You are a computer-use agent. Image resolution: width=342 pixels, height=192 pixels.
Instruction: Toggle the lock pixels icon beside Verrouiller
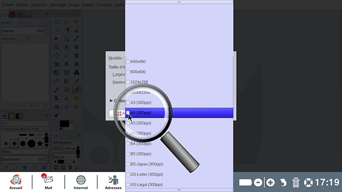pos(21,39)
